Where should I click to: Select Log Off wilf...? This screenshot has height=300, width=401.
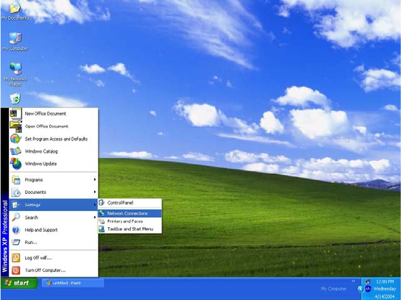(x=53, y=258)
